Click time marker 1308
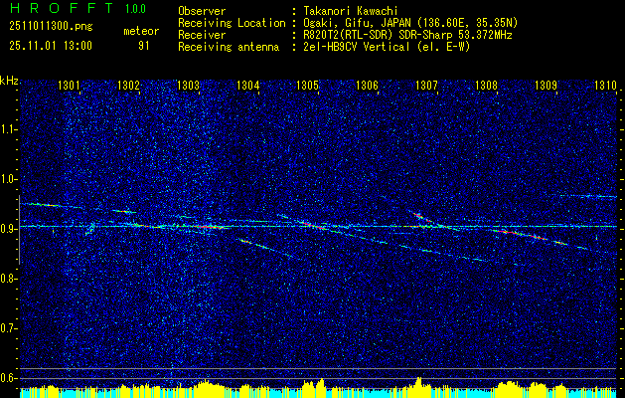 tap(486, 85)
